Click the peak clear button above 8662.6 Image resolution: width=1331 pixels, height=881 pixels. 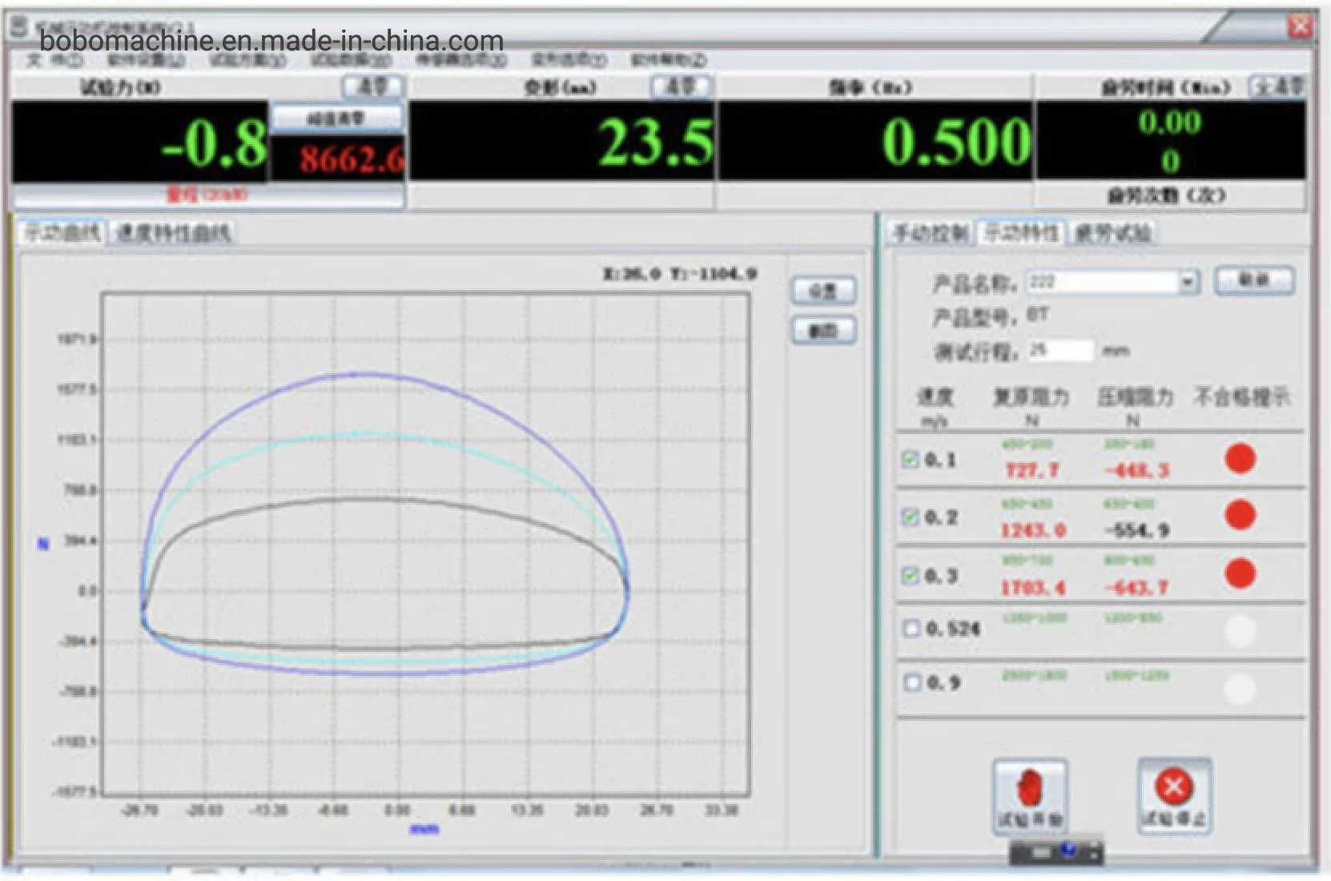point(336,119)
